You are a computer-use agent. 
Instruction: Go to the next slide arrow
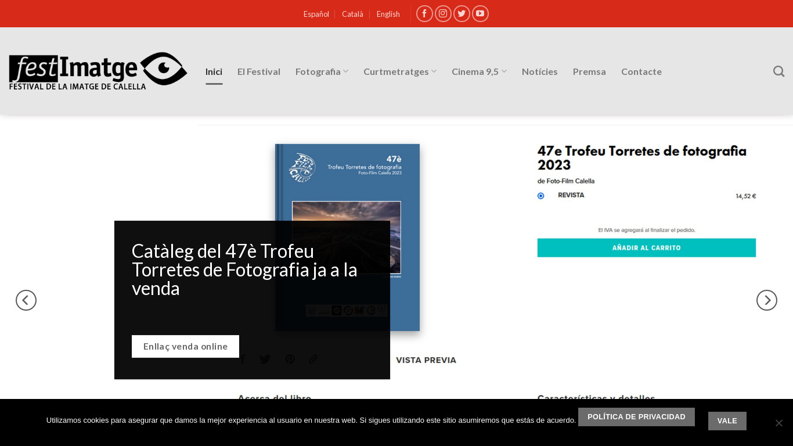click(x=767, y=300)
